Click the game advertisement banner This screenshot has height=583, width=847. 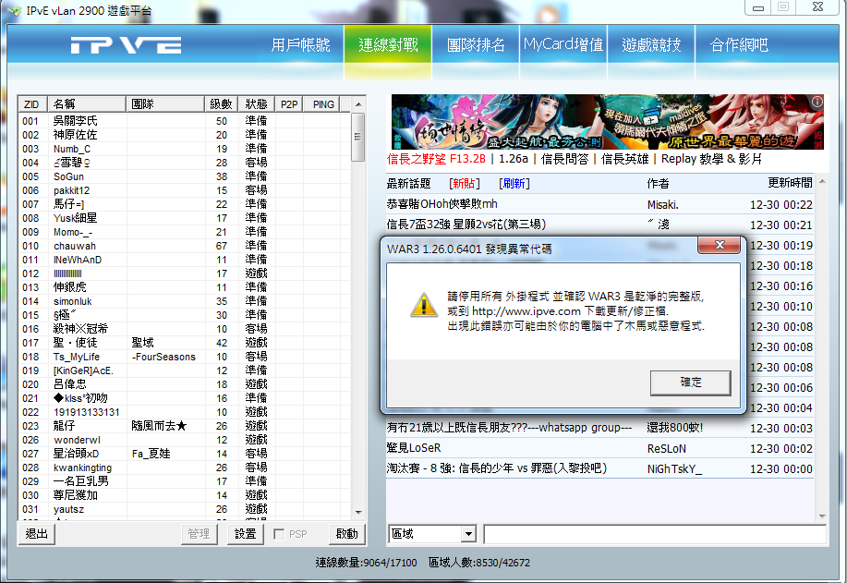click(607, 122)
